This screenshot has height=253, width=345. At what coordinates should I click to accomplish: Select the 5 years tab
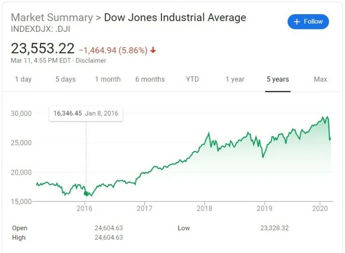pyautogui.click(x=278, y=79)
